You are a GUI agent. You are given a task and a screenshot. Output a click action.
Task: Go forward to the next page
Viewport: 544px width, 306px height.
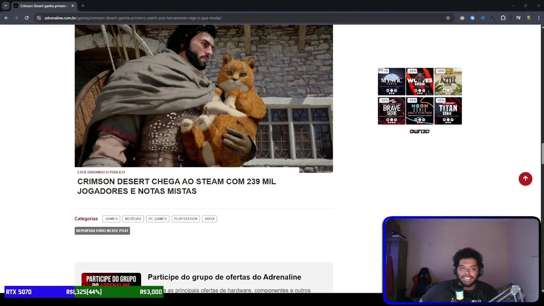coord(16,18)
